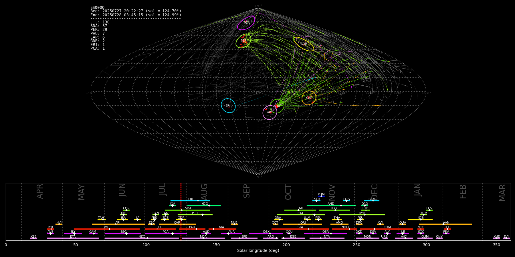Viewport: 515px width, 257px height.
Task: Click the +270 longitude label on the map
Action: 342,93
